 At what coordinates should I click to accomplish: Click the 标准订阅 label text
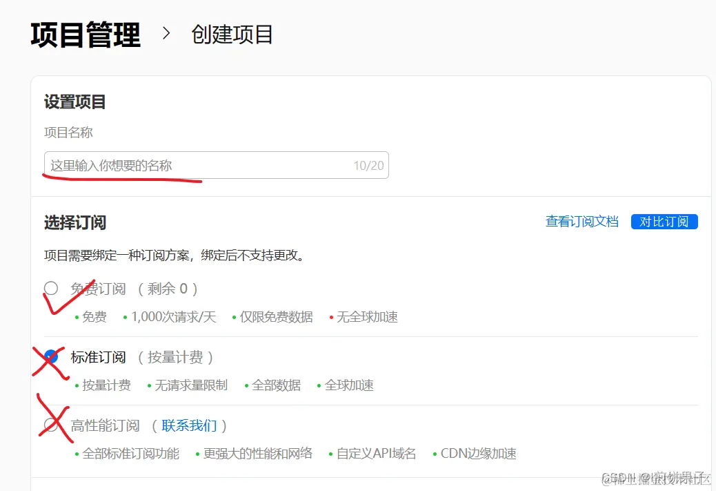pos(98,357)
